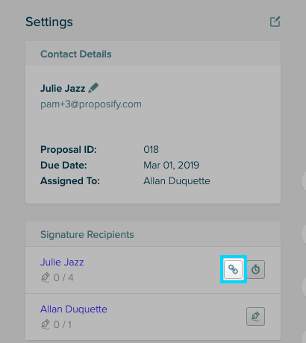Screen dimensions: 306x343
Task: Open Julie Jazz link under Signature Recipients
Action: coord(62,262)
